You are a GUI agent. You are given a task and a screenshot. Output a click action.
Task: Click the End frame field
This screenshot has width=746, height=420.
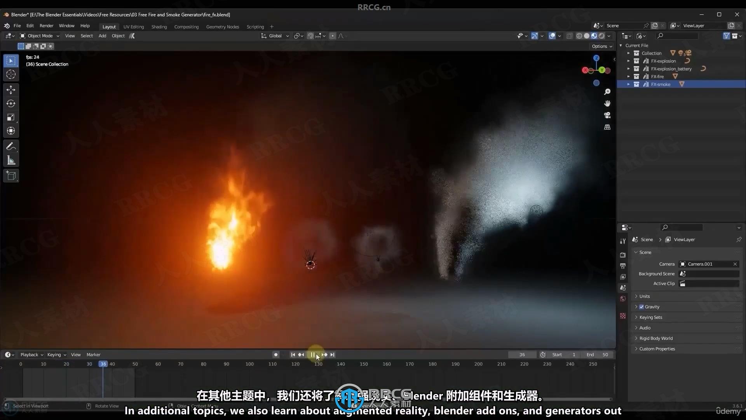[598, 355]
